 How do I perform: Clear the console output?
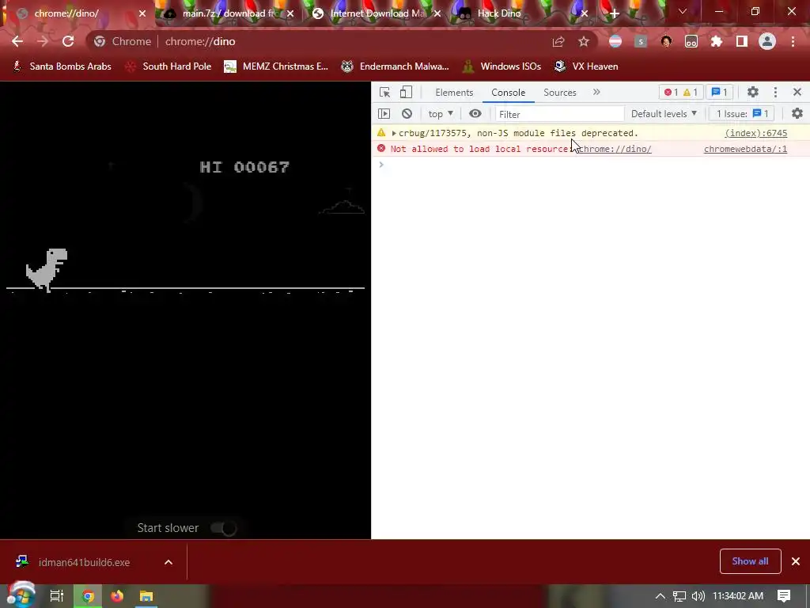407,114
